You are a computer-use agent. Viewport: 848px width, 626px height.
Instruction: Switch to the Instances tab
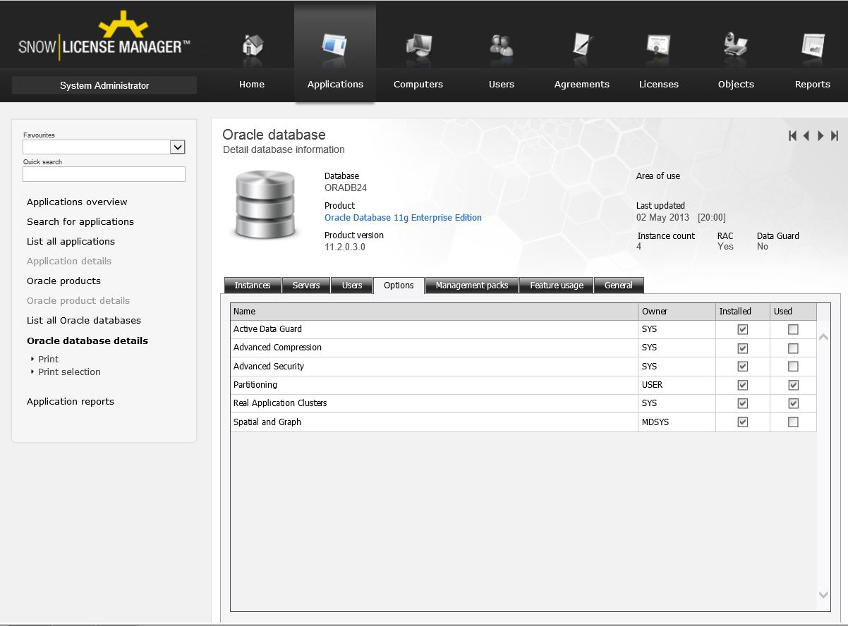click(253, 286)
